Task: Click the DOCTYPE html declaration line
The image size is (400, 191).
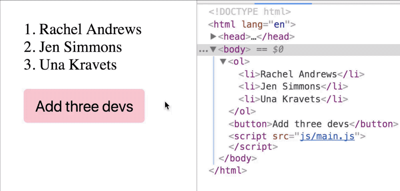Action: [250, 12]
